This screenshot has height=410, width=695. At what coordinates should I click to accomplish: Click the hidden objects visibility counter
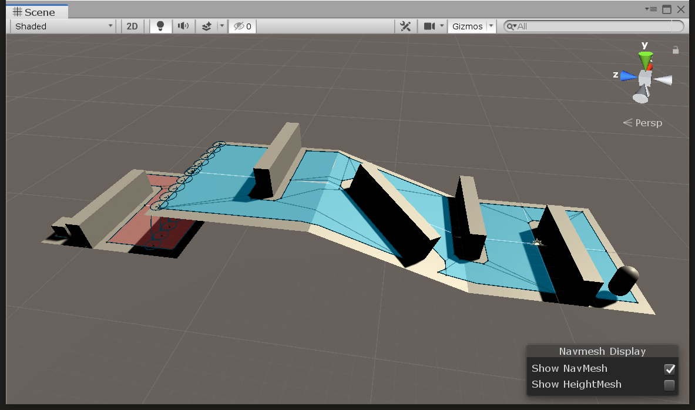point(242,26)
